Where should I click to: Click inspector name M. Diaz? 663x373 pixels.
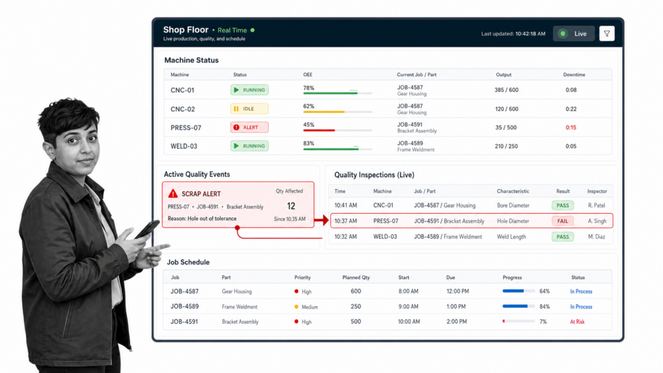click(596, 237)
